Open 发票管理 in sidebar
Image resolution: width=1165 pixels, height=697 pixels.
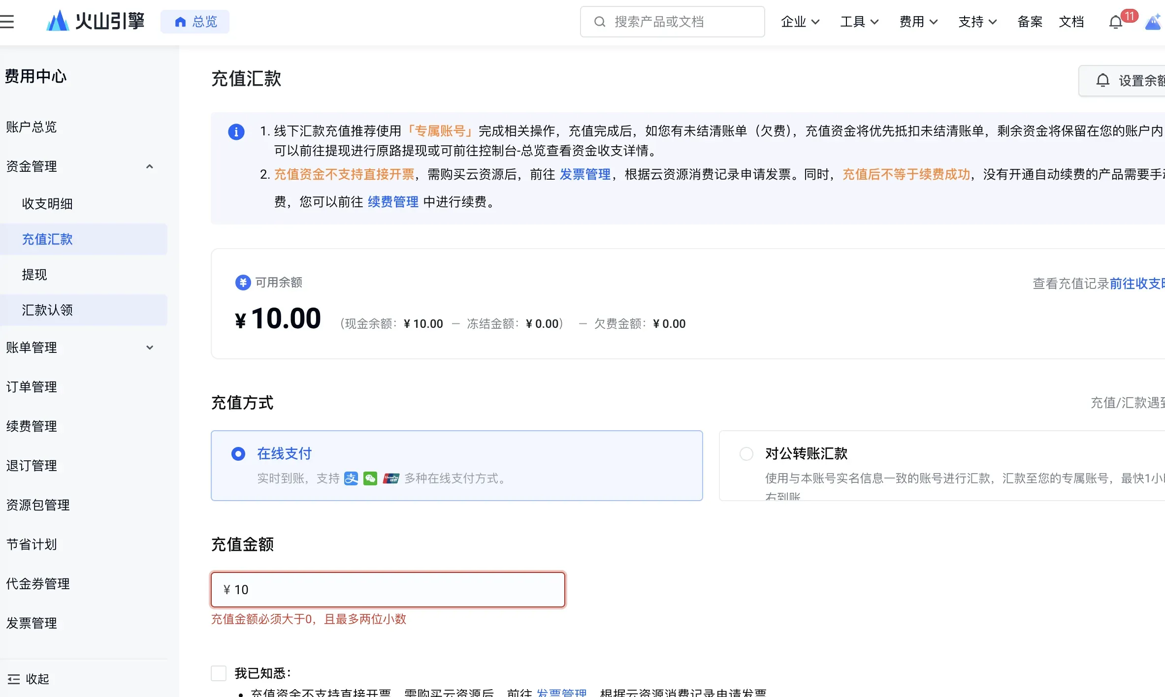[x=32, y=623]
